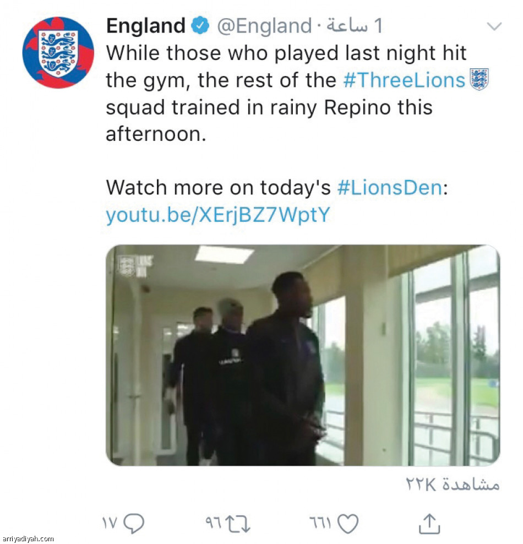Open the #ThreeLions hashtag
523x544 pixels.
tap(404, 80)
